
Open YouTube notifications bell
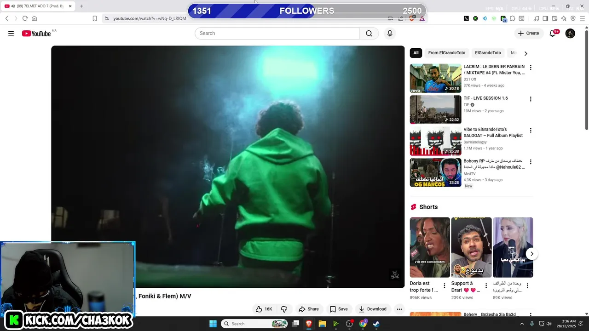coord(553,33)
